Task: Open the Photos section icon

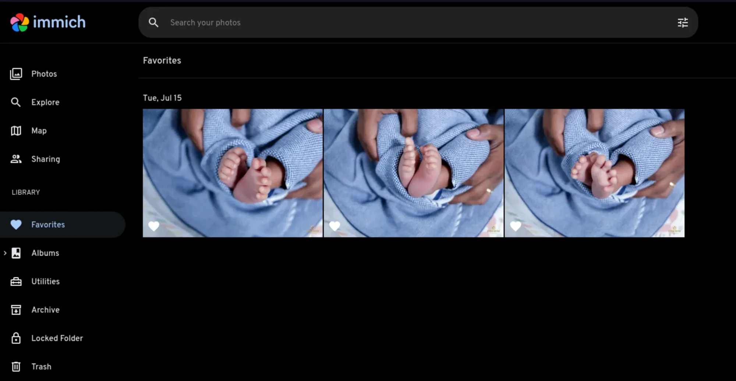Action: 16,74
